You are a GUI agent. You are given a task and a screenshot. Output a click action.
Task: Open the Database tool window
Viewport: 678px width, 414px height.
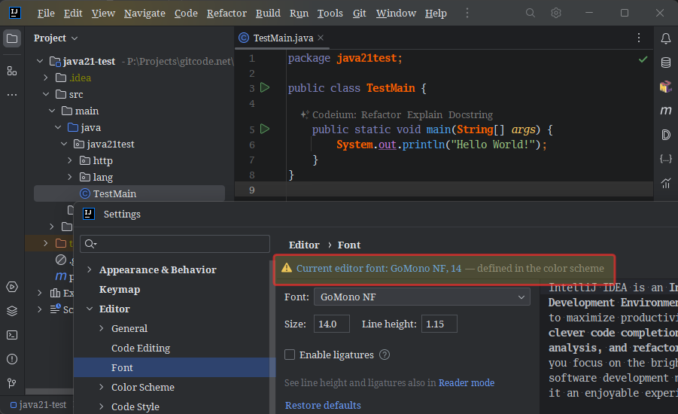(x=665, y=62)
